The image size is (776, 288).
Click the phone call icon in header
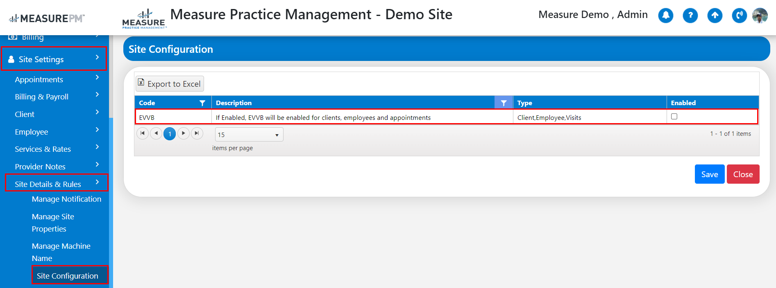[x=740, y=16]
